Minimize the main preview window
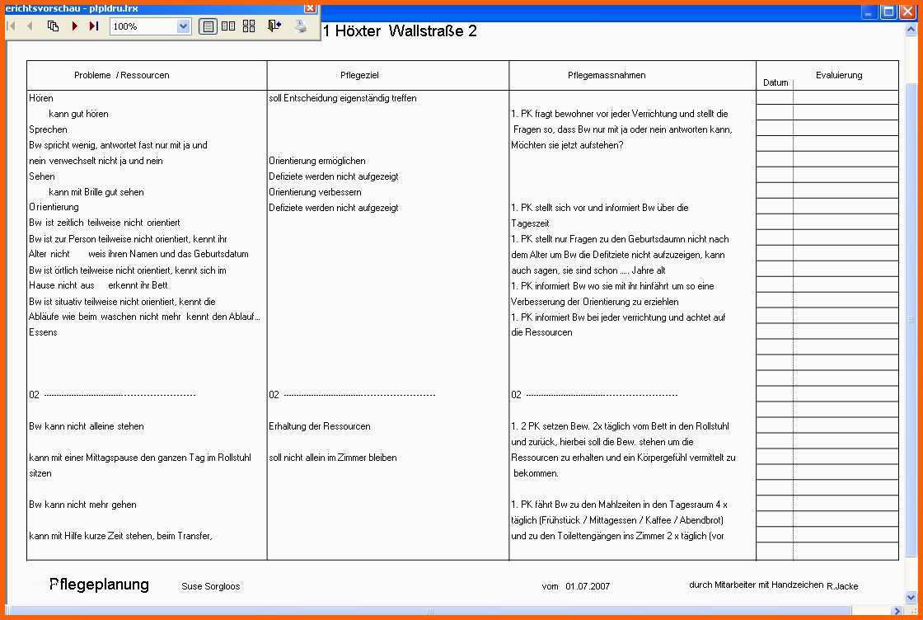The image size is (923, 620). coord(869,12)
